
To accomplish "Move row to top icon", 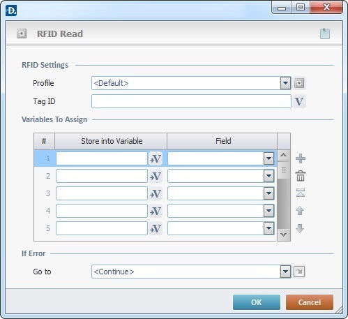I will (301, 193).
